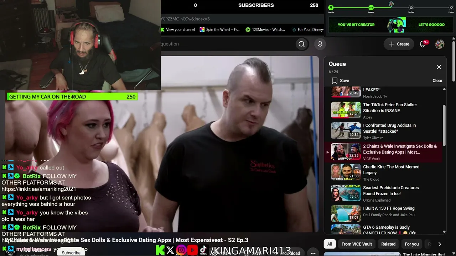Show more filter chips with right arrow
The height and width of the screenshot is (256, 456).
(x=440, y=244)
